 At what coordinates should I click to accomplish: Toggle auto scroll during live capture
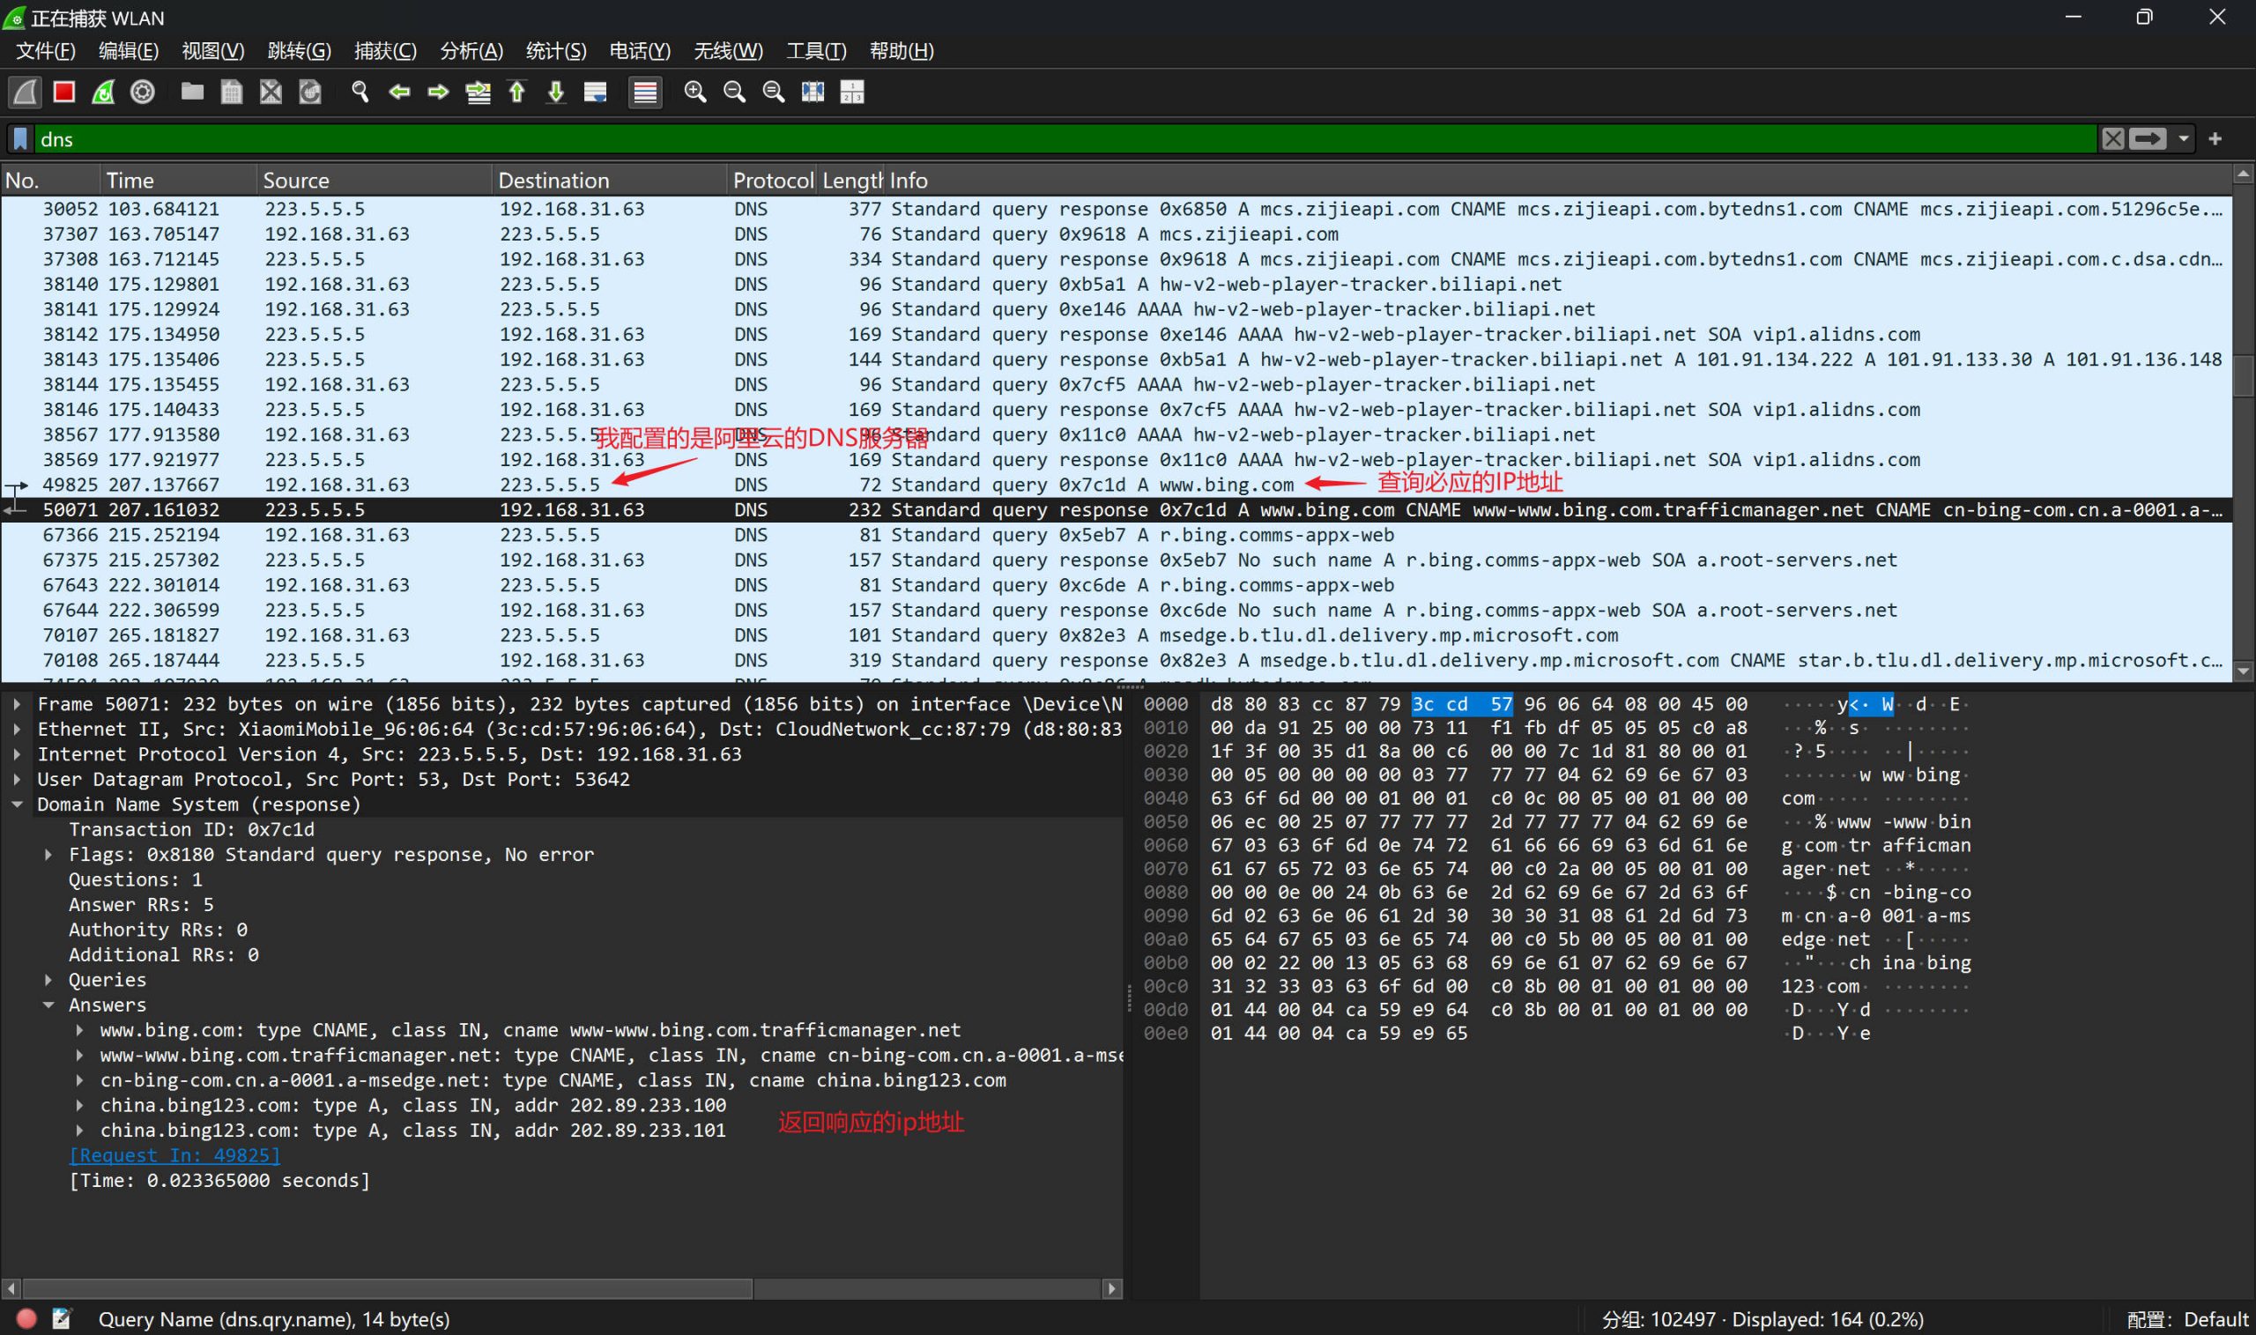pyautogui.click(x=596, y=92)
